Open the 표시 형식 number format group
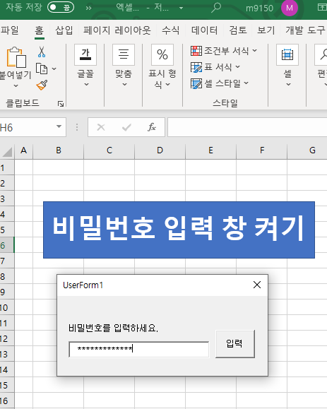 click(162, 67)
